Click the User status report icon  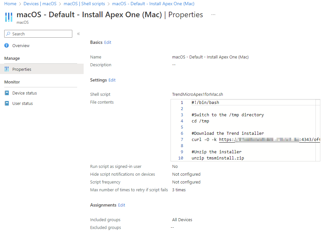point(7,103)
